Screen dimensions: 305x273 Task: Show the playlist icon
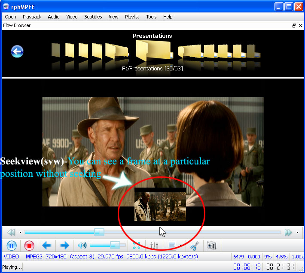click(x=172, y=246)
